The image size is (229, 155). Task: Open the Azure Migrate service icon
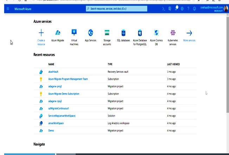coord(58,33)
